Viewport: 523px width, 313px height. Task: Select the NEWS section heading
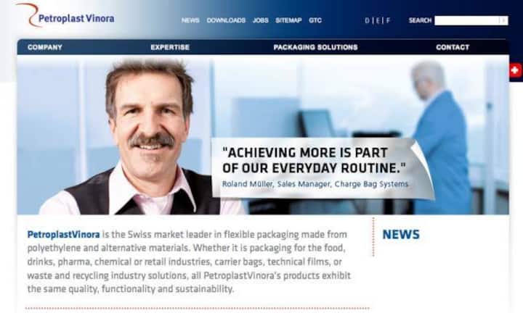(x=401, y=234)
